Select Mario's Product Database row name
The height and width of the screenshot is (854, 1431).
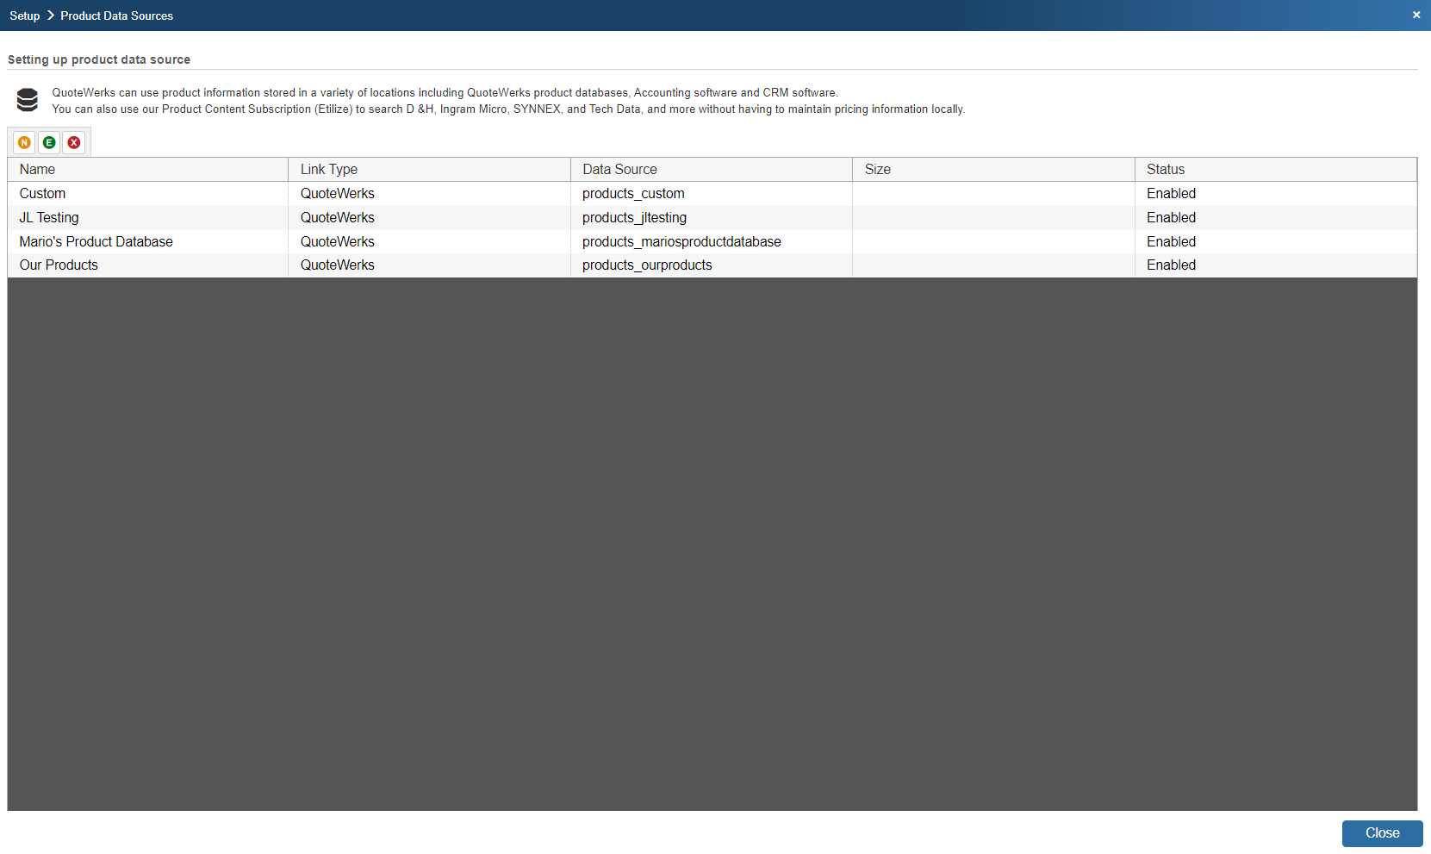tap(96, 242)
